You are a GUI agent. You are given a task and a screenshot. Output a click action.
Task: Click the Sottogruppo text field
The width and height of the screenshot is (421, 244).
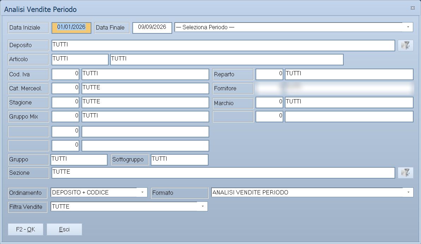coord(180,160)
